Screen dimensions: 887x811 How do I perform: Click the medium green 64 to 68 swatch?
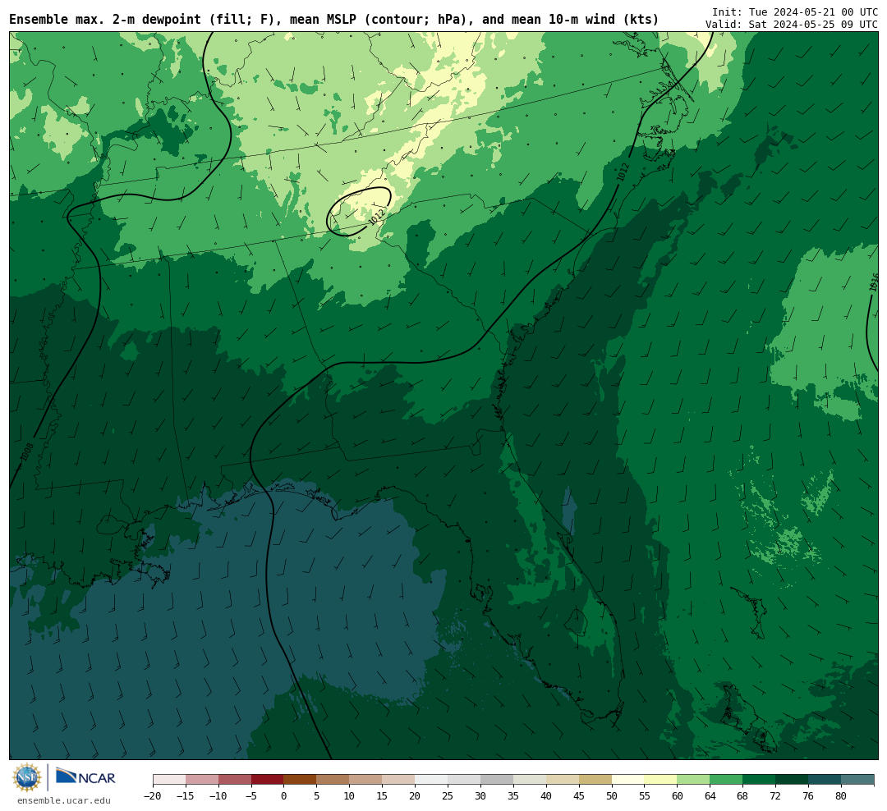[726, 780]
